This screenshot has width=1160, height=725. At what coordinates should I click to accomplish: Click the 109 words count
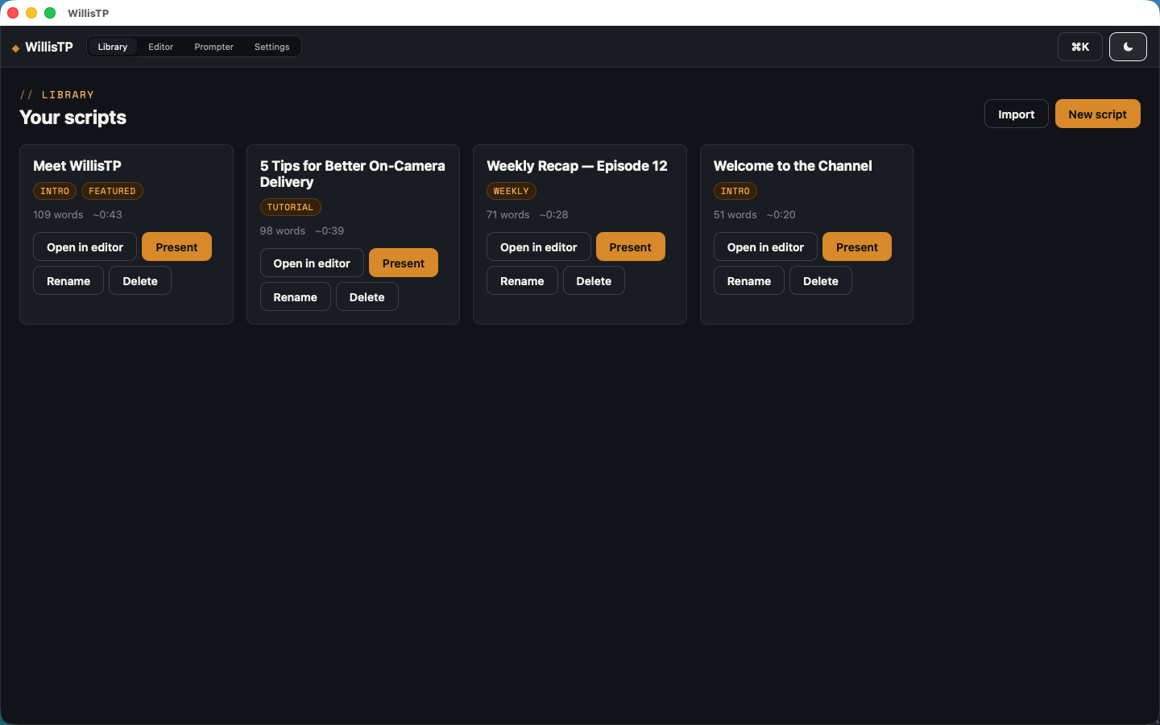pos(58,214)
